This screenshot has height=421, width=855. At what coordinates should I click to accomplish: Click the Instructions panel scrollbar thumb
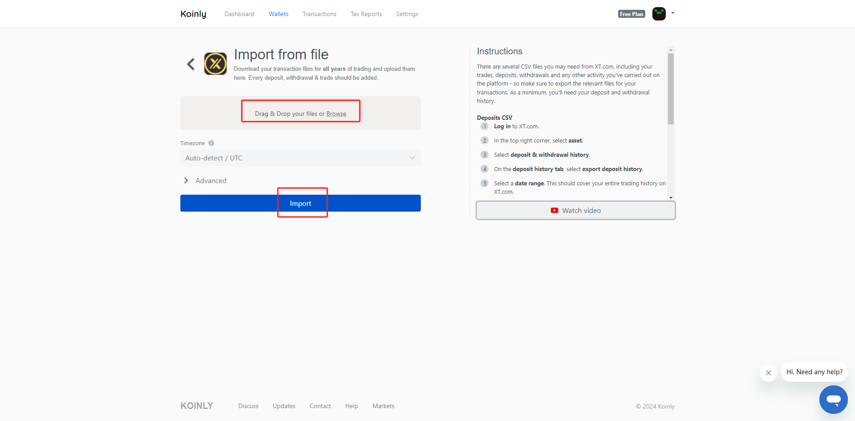(x=671, y=89)
